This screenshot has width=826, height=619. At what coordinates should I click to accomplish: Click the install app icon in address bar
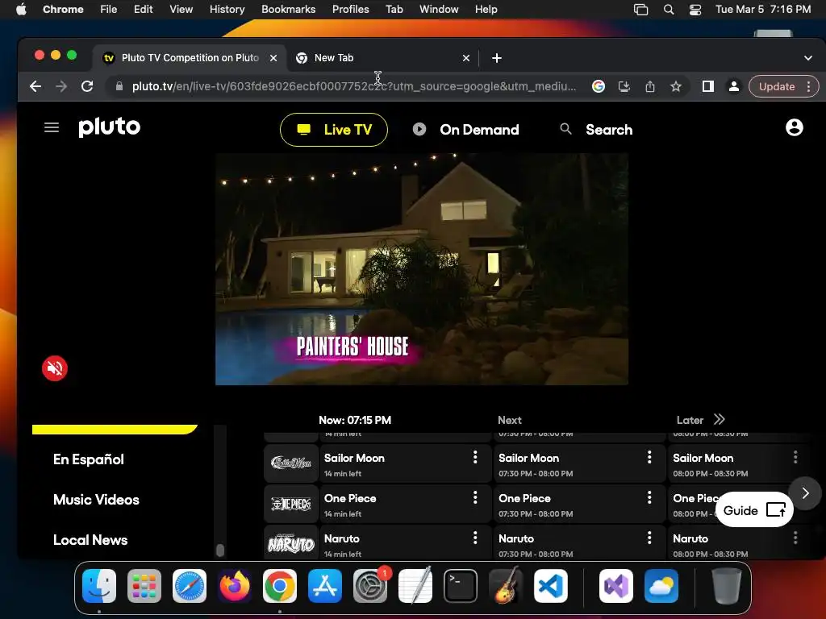(x=624, y=86)
